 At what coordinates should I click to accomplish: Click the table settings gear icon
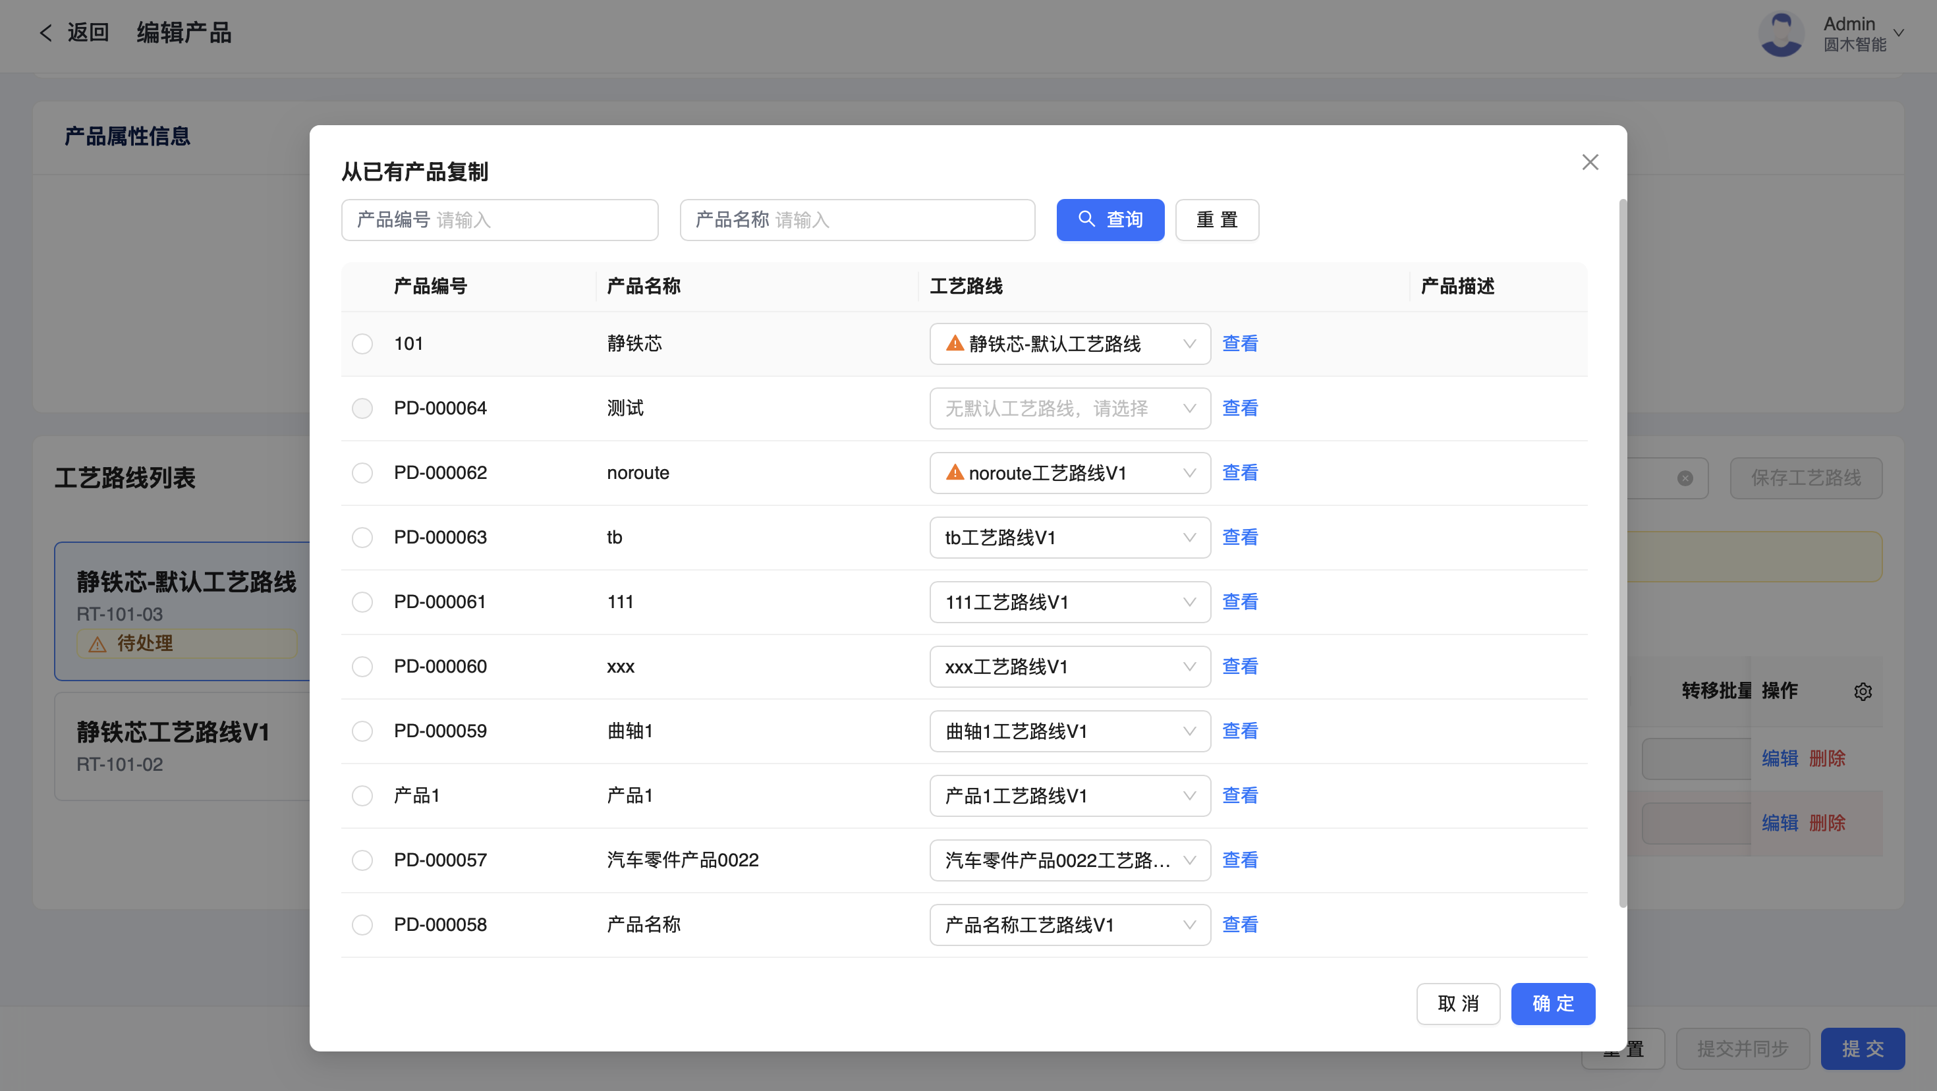tap(1863, 692)
